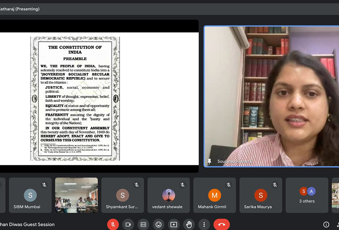Image resolution: width=339 pixels, height=230 pixels.
Task: Toggle the camera on or off
Action: [128, 225]
